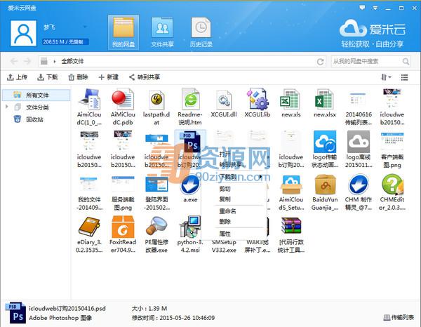Image resolution: width=421 pixels, height=327 pixels.
Task: Click the message icon in title bar
Action: [362, 8]
